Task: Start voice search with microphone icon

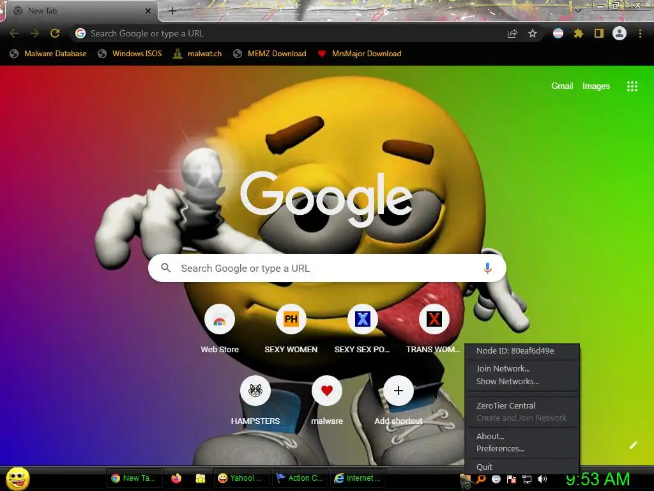Action: pos(487,268)
